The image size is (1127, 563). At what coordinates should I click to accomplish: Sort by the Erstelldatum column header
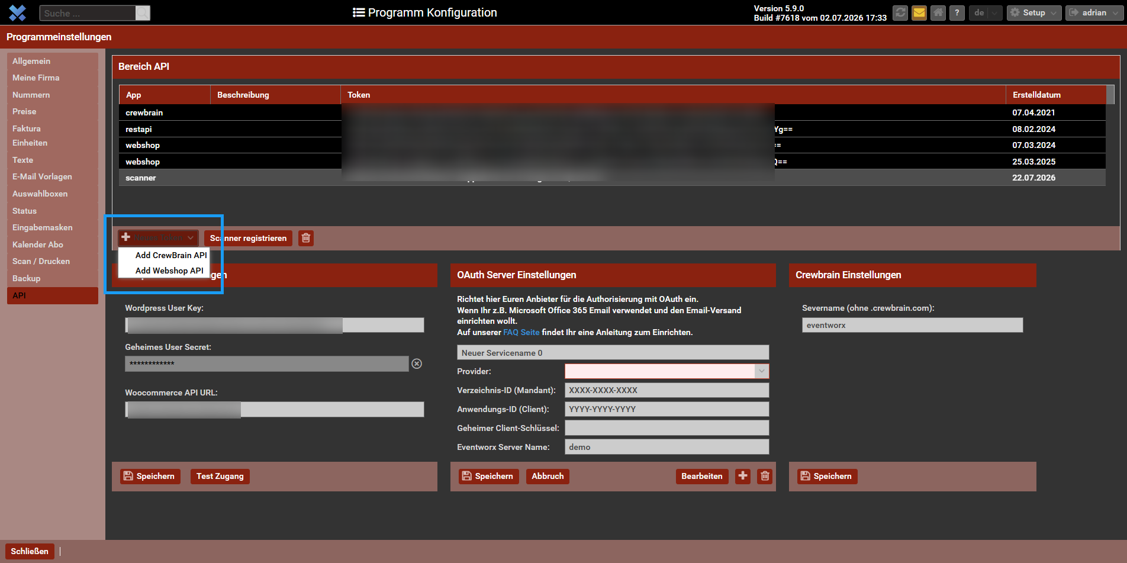click(x=1056, y=95)
